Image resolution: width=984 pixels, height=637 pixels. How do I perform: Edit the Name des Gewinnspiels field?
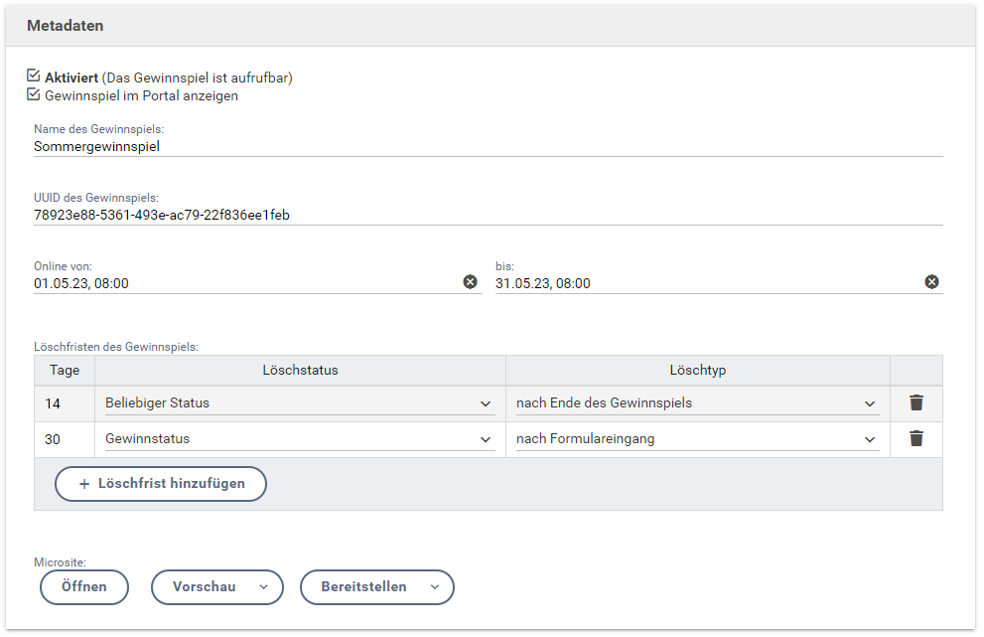point(487,147)
